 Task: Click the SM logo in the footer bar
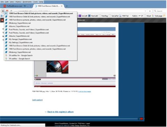pyautogui.click(x=141, y=119)
